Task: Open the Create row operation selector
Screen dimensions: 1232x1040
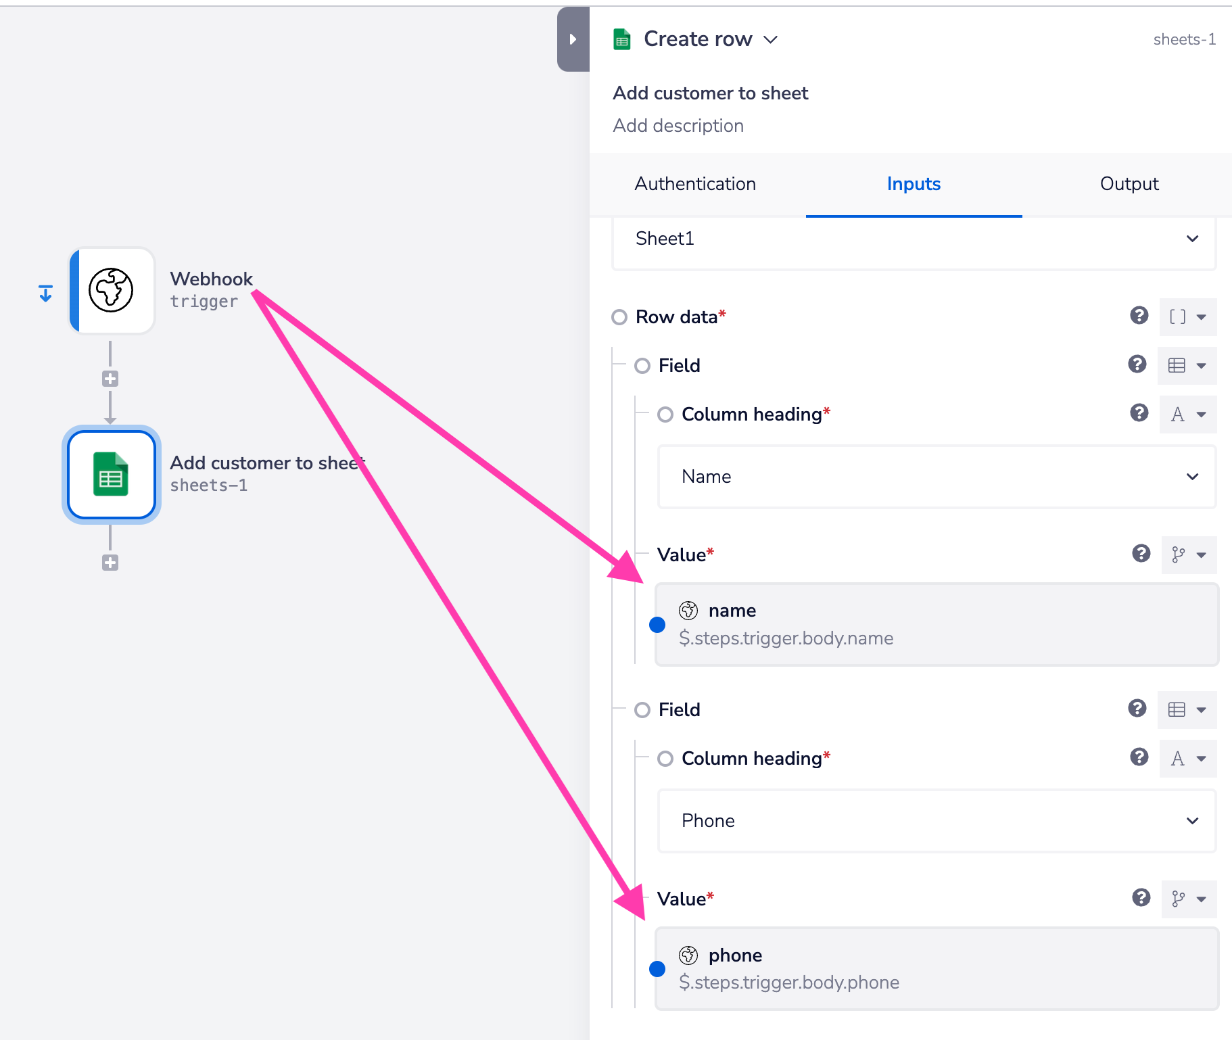Action: pyautogui.click(x=709, y=39)
